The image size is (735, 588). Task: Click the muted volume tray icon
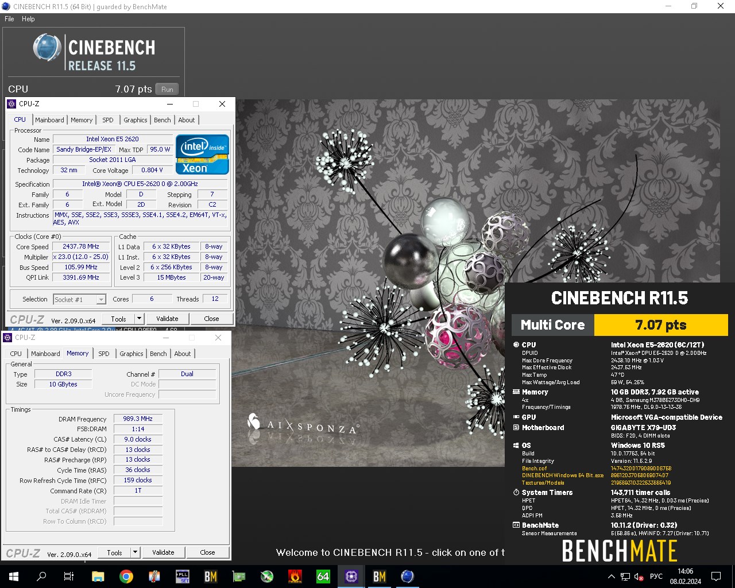click(639, 577)
